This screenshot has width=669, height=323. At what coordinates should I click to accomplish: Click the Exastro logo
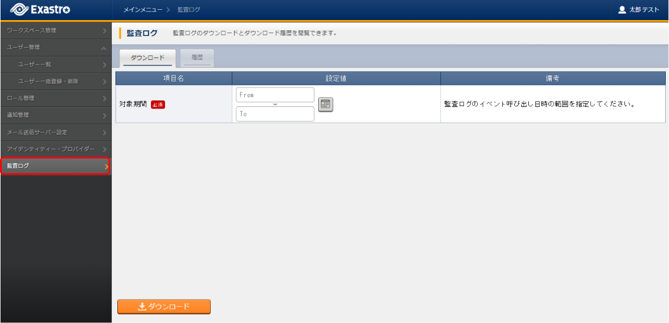40,10
